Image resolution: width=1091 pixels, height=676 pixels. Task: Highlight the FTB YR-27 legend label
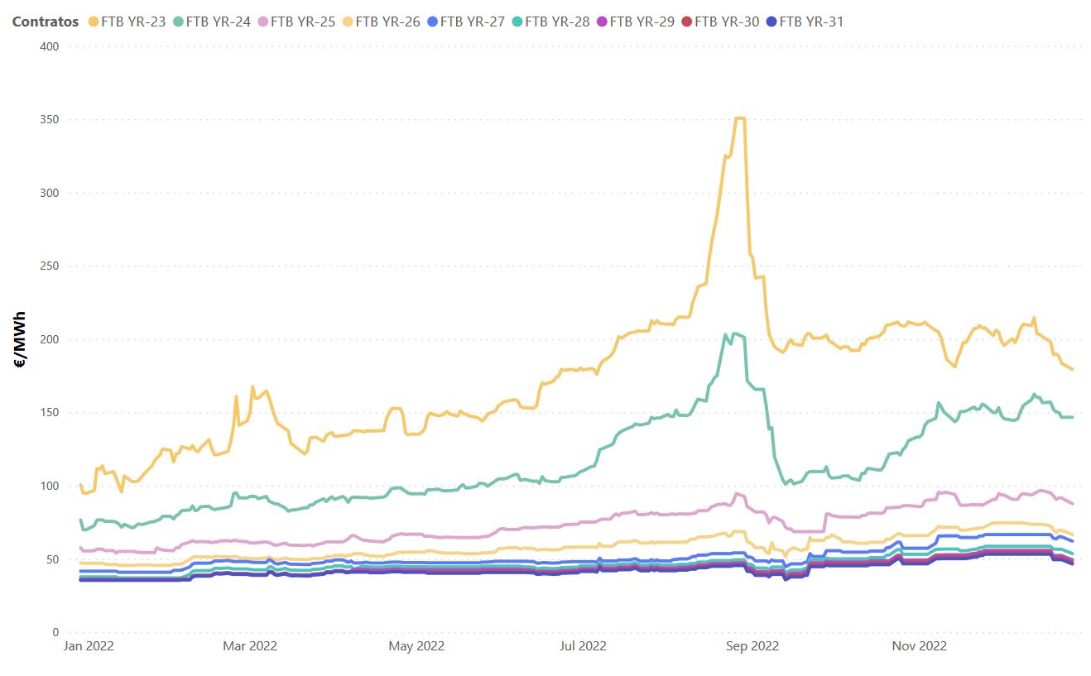click(472, 22)
